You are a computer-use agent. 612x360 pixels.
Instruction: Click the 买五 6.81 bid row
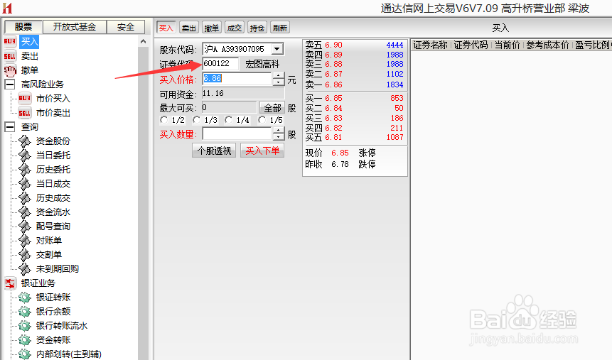[355, 137]
